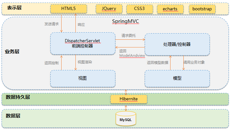Image resolution: width=234 pixels, height=132 pixels.
Task: Select the CSS3 box
Action: point(139,9)
